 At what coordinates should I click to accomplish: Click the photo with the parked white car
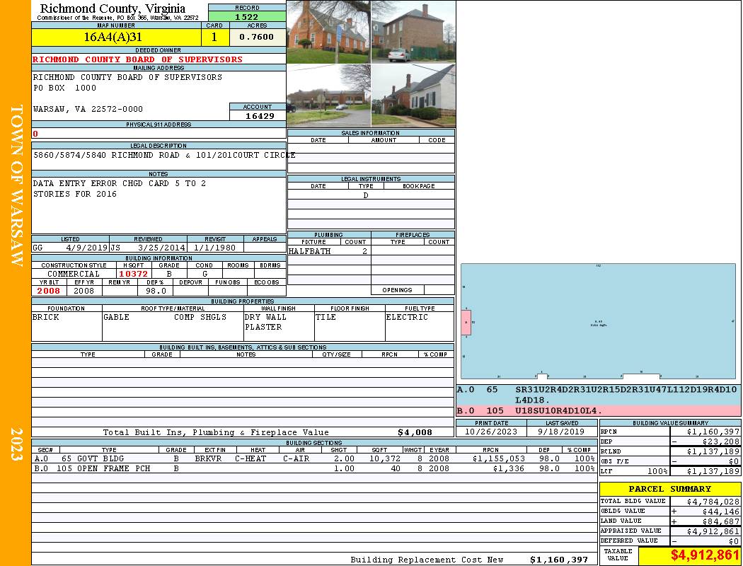point(413,32)
